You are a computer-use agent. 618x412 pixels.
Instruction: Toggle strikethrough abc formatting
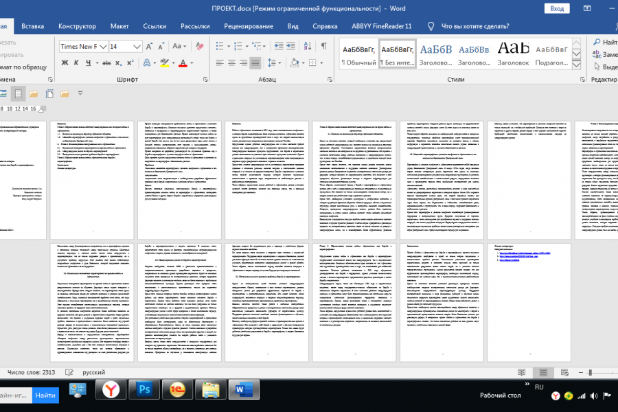(106, 62)
